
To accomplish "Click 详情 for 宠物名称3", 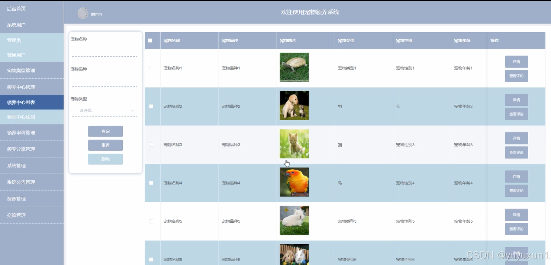I will (x=516, y=138).
